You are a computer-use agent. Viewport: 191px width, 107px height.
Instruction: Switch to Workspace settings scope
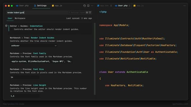point(20,18)
